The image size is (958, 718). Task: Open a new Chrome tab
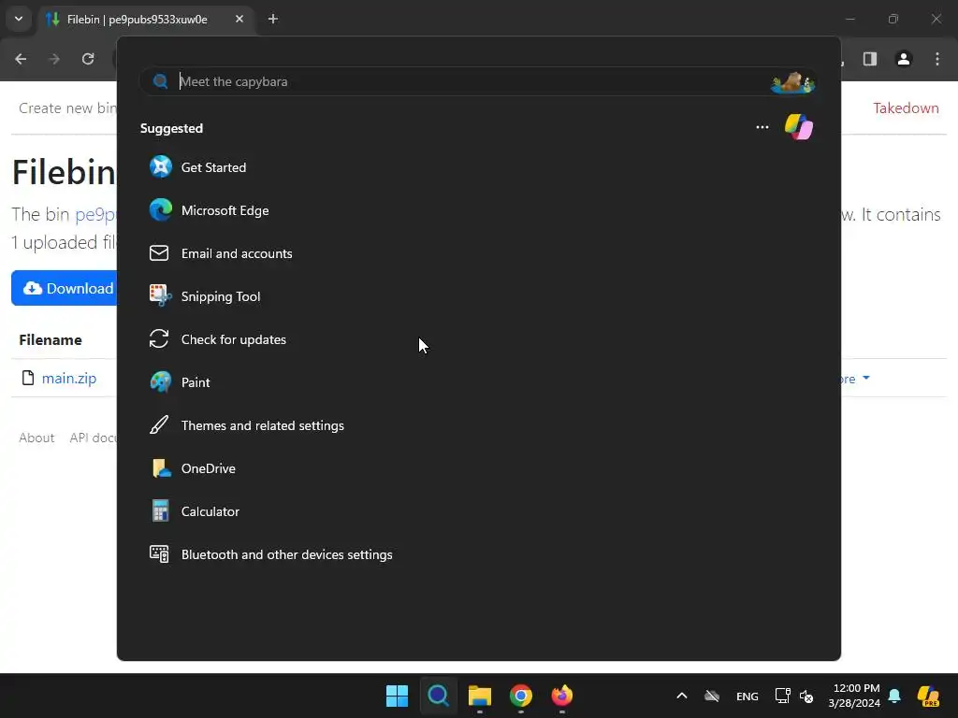click(x=273, y=19)
